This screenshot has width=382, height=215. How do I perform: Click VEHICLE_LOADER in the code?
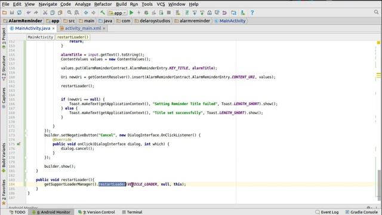pyautogui.click(x=142, y=185)
